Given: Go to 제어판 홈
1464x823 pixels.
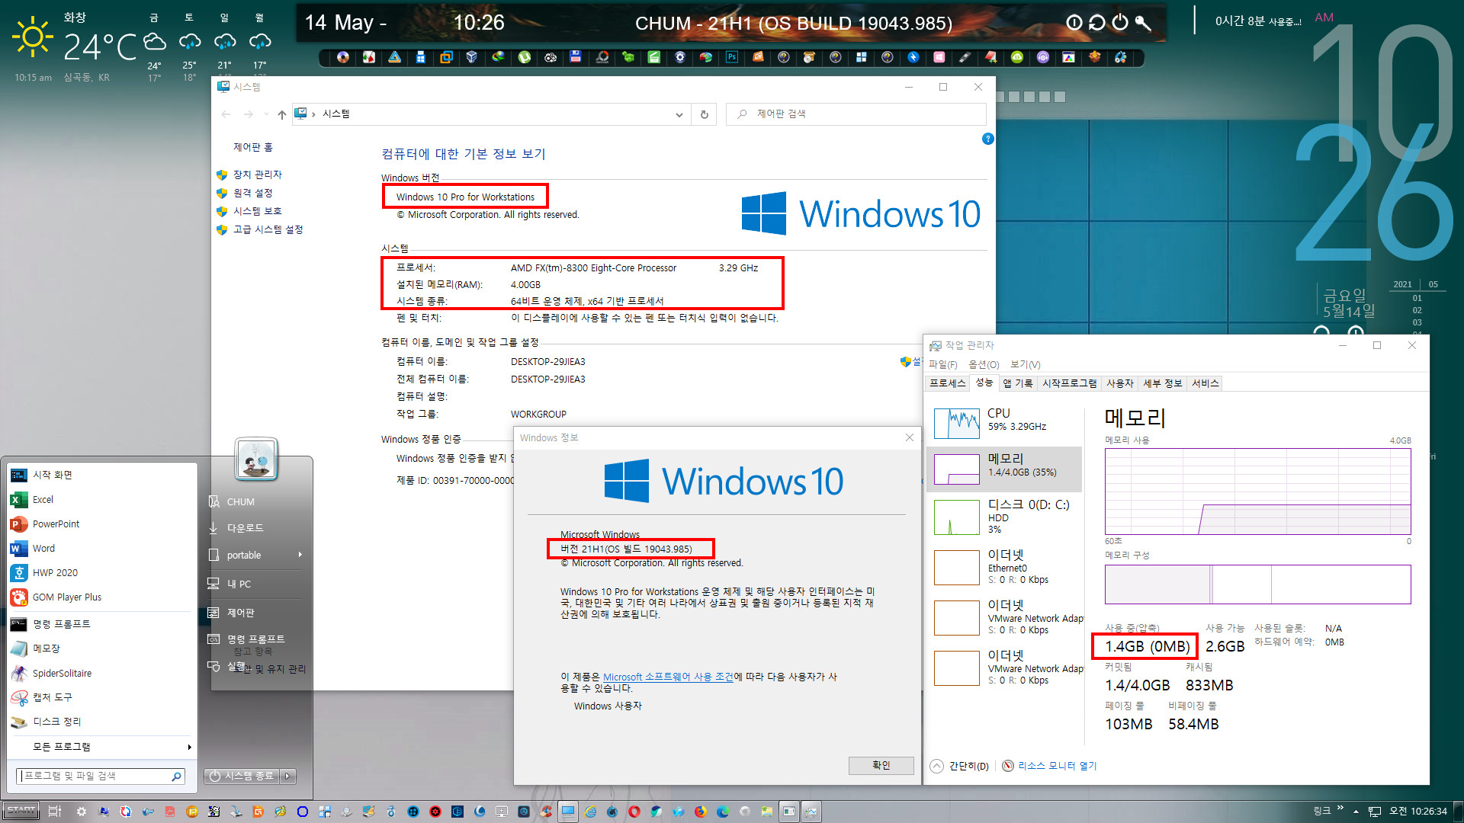Looking at the screenshot, I should click(x=252, y=147).
